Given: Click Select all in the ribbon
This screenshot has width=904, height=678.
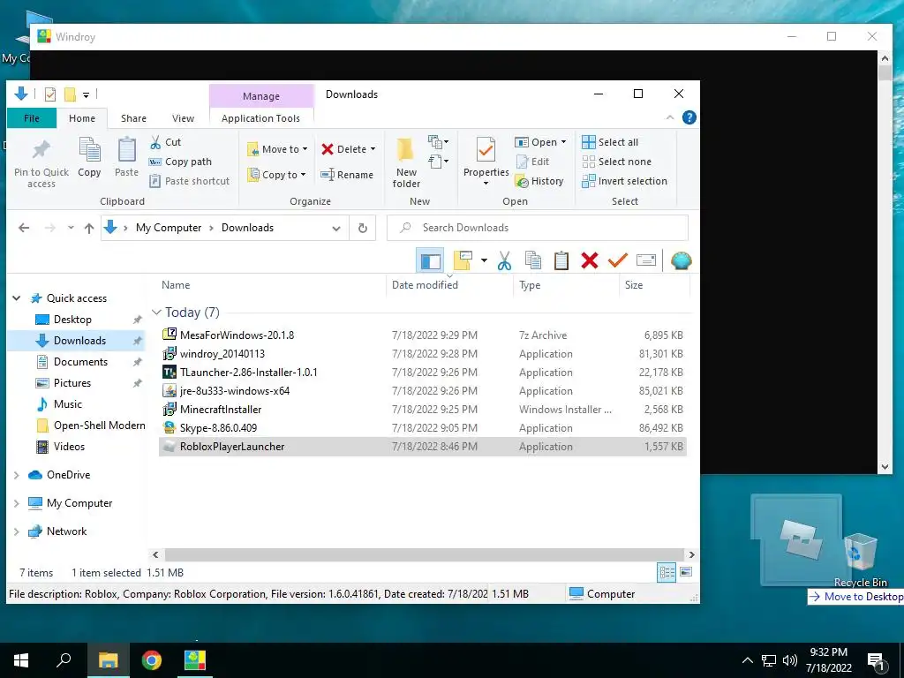Looking at the screenshot, I should [x=610, y=142].
